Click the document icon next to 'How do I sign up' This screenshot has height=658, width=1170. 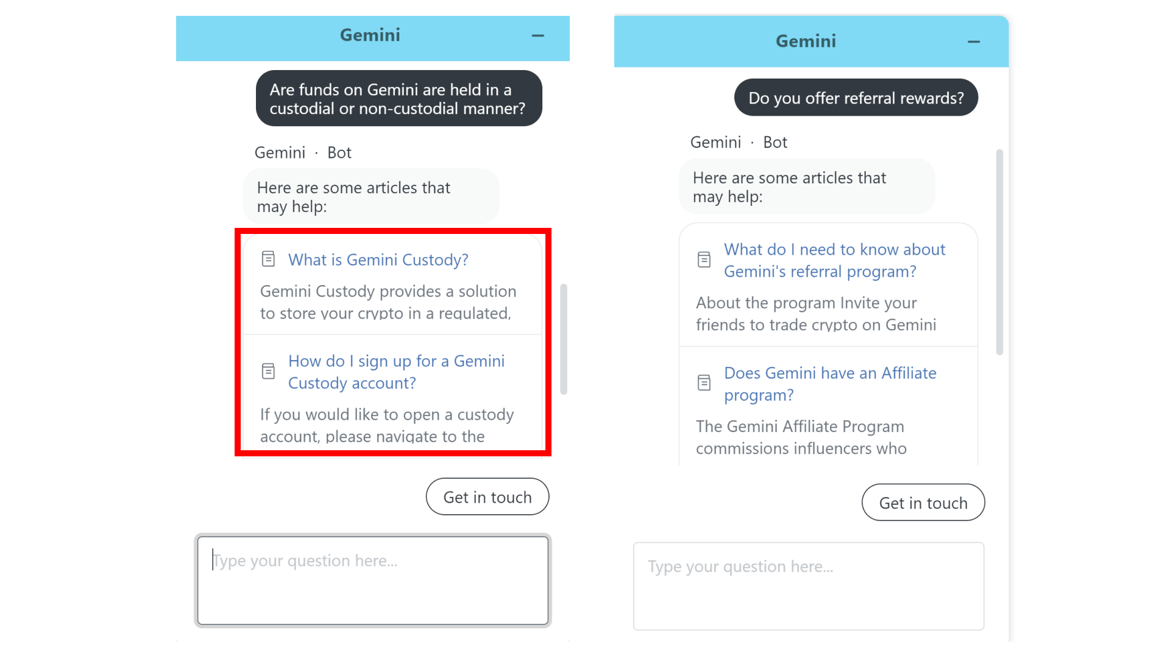[268, 371]
